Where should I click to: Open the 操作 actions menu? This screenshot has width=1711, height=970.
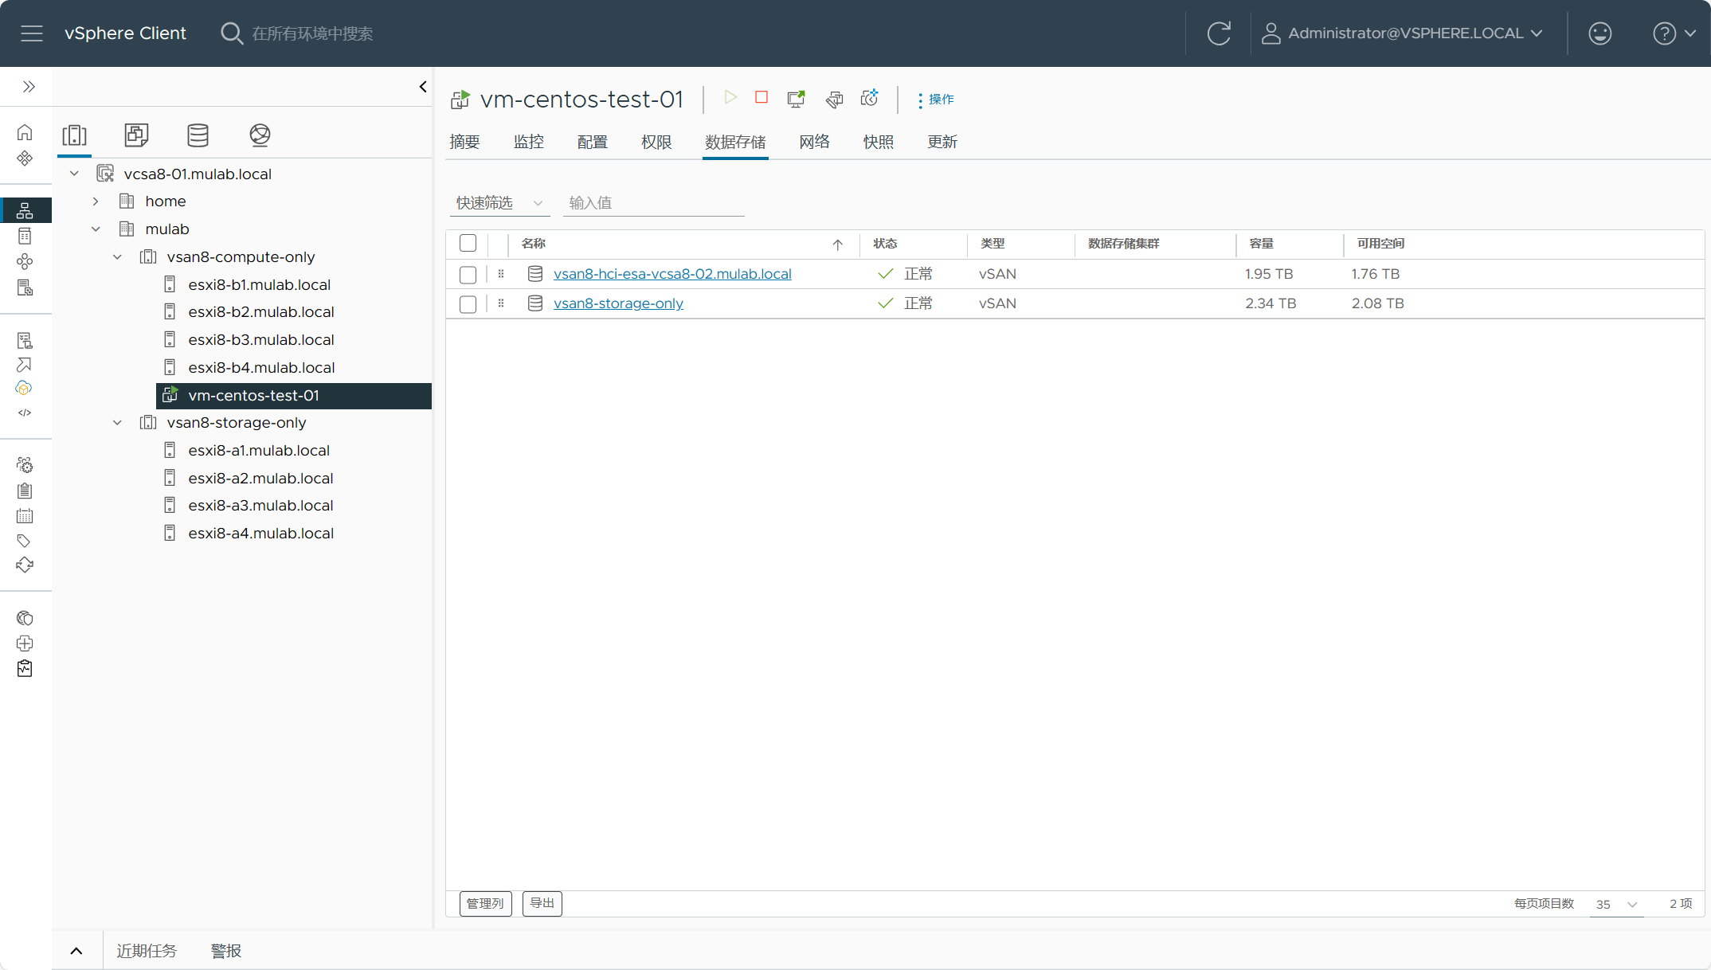(x=936, y=100)
